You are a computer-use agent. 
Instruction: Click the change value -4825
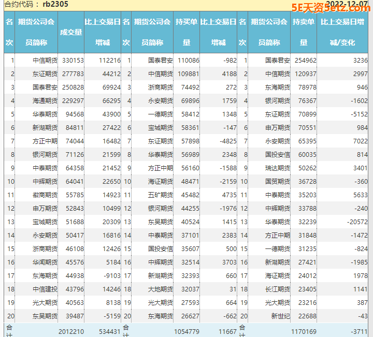pos(228,141)
